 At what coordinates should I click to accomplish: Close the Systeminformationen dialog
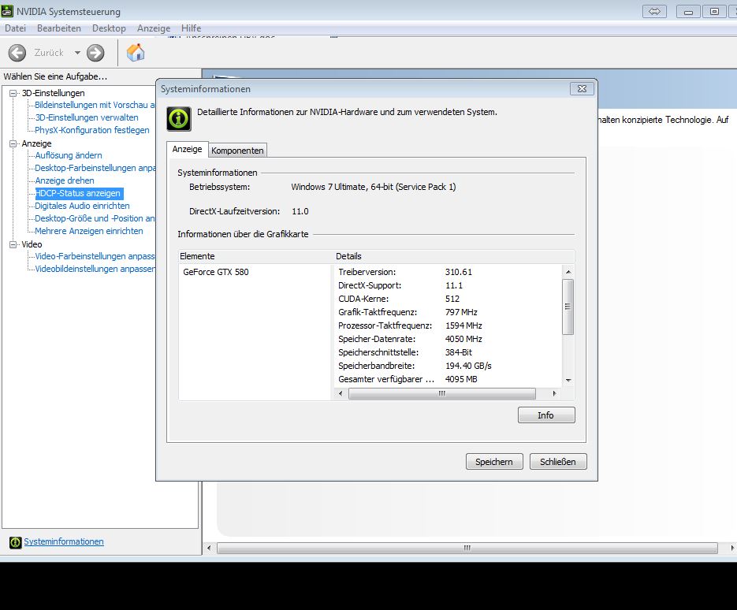[582, 88]
